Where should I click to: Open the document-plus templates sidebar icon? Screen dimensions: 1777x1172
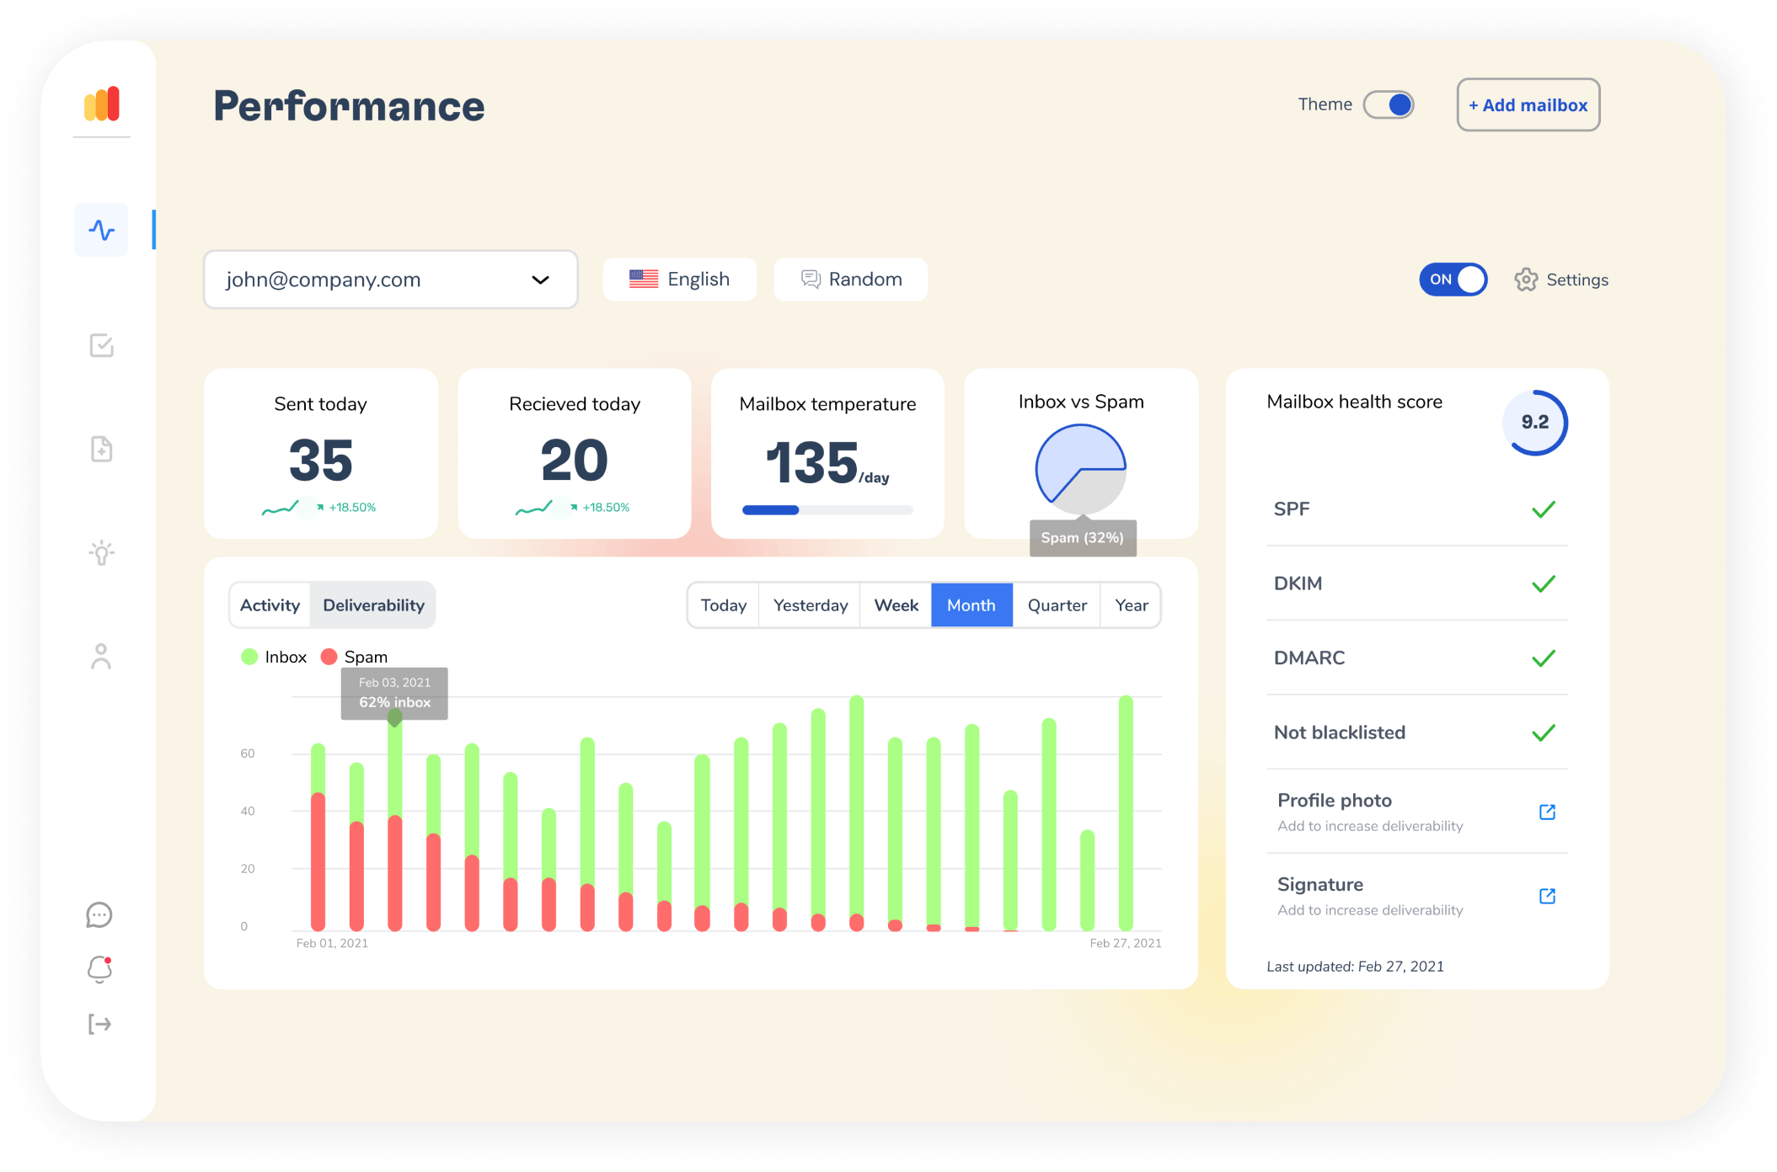pos(101,449)
